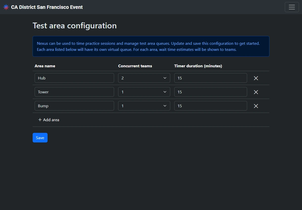302x210 pixels.
Task: Click the Nexus star logo icon
Action: click(6, 7)
